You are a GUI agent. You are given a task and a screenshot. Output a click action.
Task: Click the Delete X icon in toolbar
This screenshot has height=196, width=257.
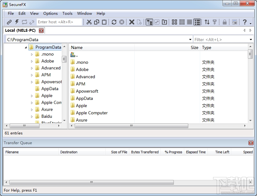point(131,22)
